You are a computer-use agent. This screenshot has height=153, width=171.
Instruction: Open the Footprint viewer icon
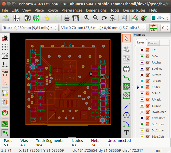click(x=36, y=18)
